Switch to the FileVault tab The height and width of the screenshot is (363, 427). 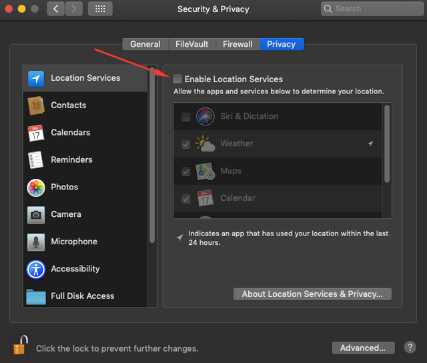192,44
